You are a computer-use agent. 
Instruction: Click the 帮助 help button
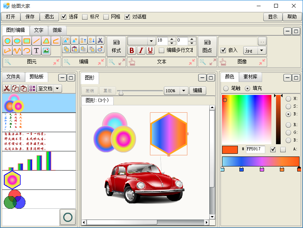click(x=292, y=17)
